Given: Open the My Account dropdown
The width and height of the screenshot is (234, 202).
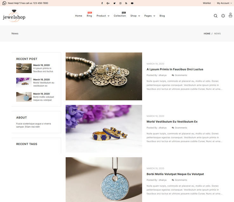Looking at the screenshot, I should coord(224,3).
